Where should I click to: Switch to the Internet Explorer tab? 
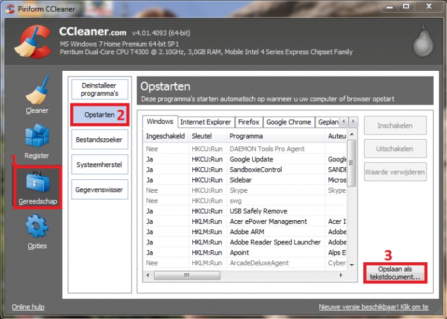point(206,122)
